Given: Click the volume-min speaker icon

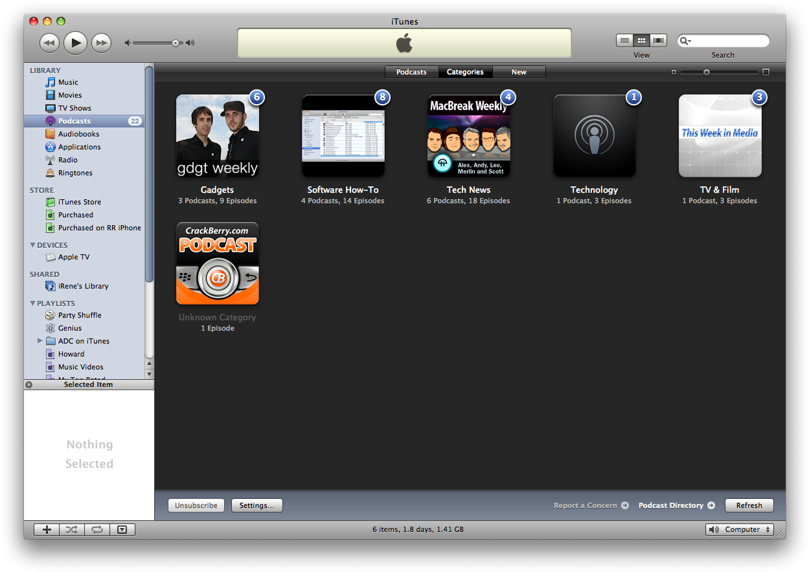Looking at the screenshot, I should click(x=128, y=43).
